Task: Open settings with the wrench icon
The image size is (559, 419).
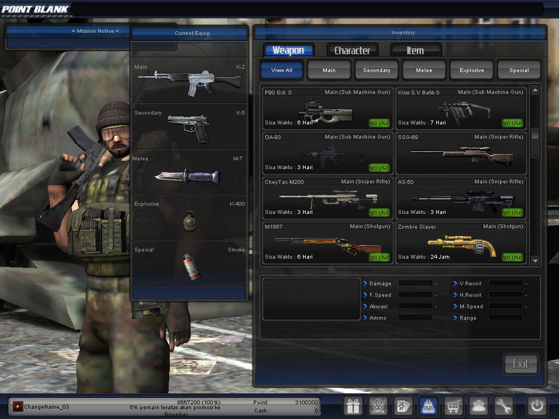Action: (x=503, y=405)
